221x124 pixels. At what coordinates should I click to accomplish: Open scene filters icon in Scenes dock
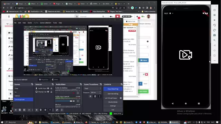coord(25,110)
